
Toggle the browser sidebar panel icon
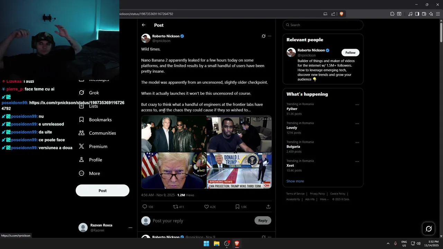pos(417,14)
